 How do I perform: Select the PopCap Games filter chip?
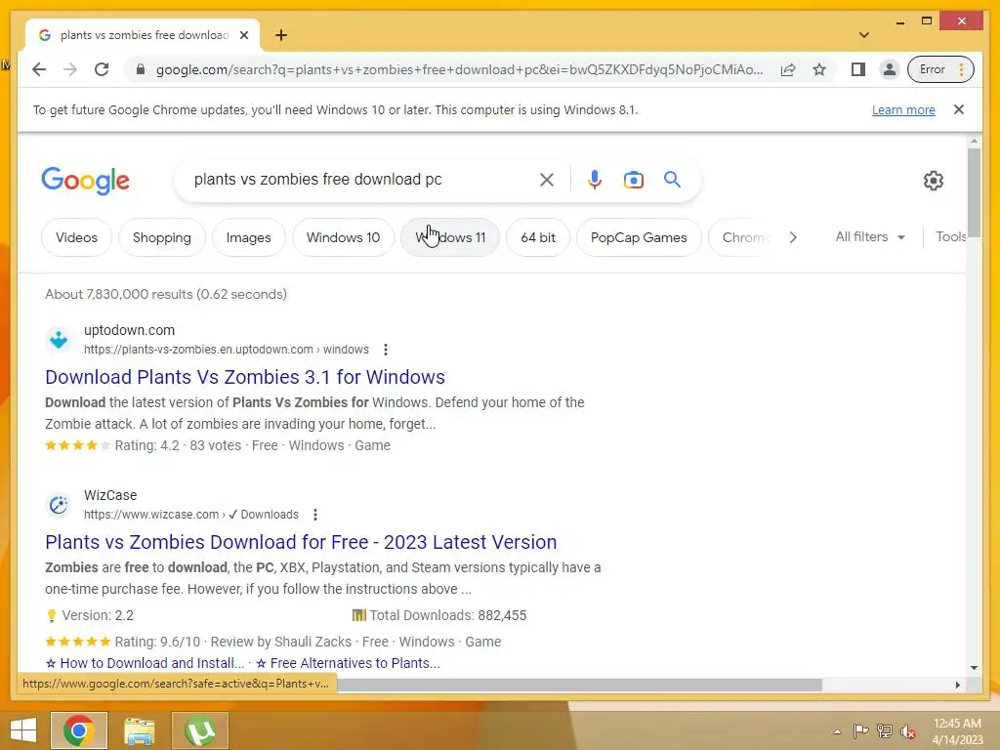[639, 237]
